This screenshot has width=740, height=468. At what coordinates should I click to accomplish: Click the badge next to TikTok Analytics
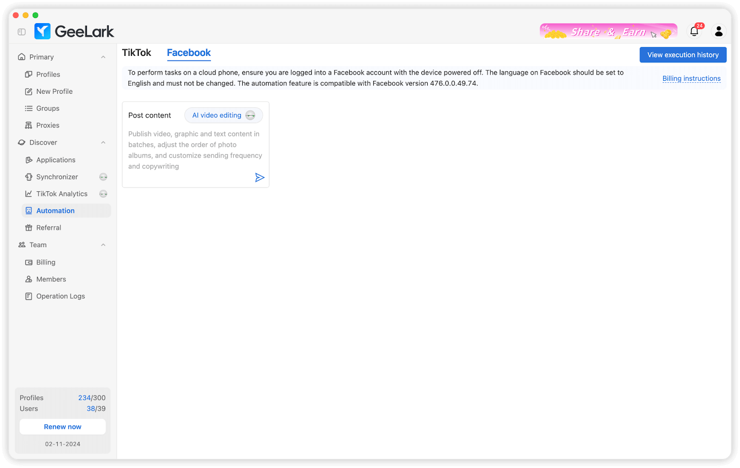point(103,194)
